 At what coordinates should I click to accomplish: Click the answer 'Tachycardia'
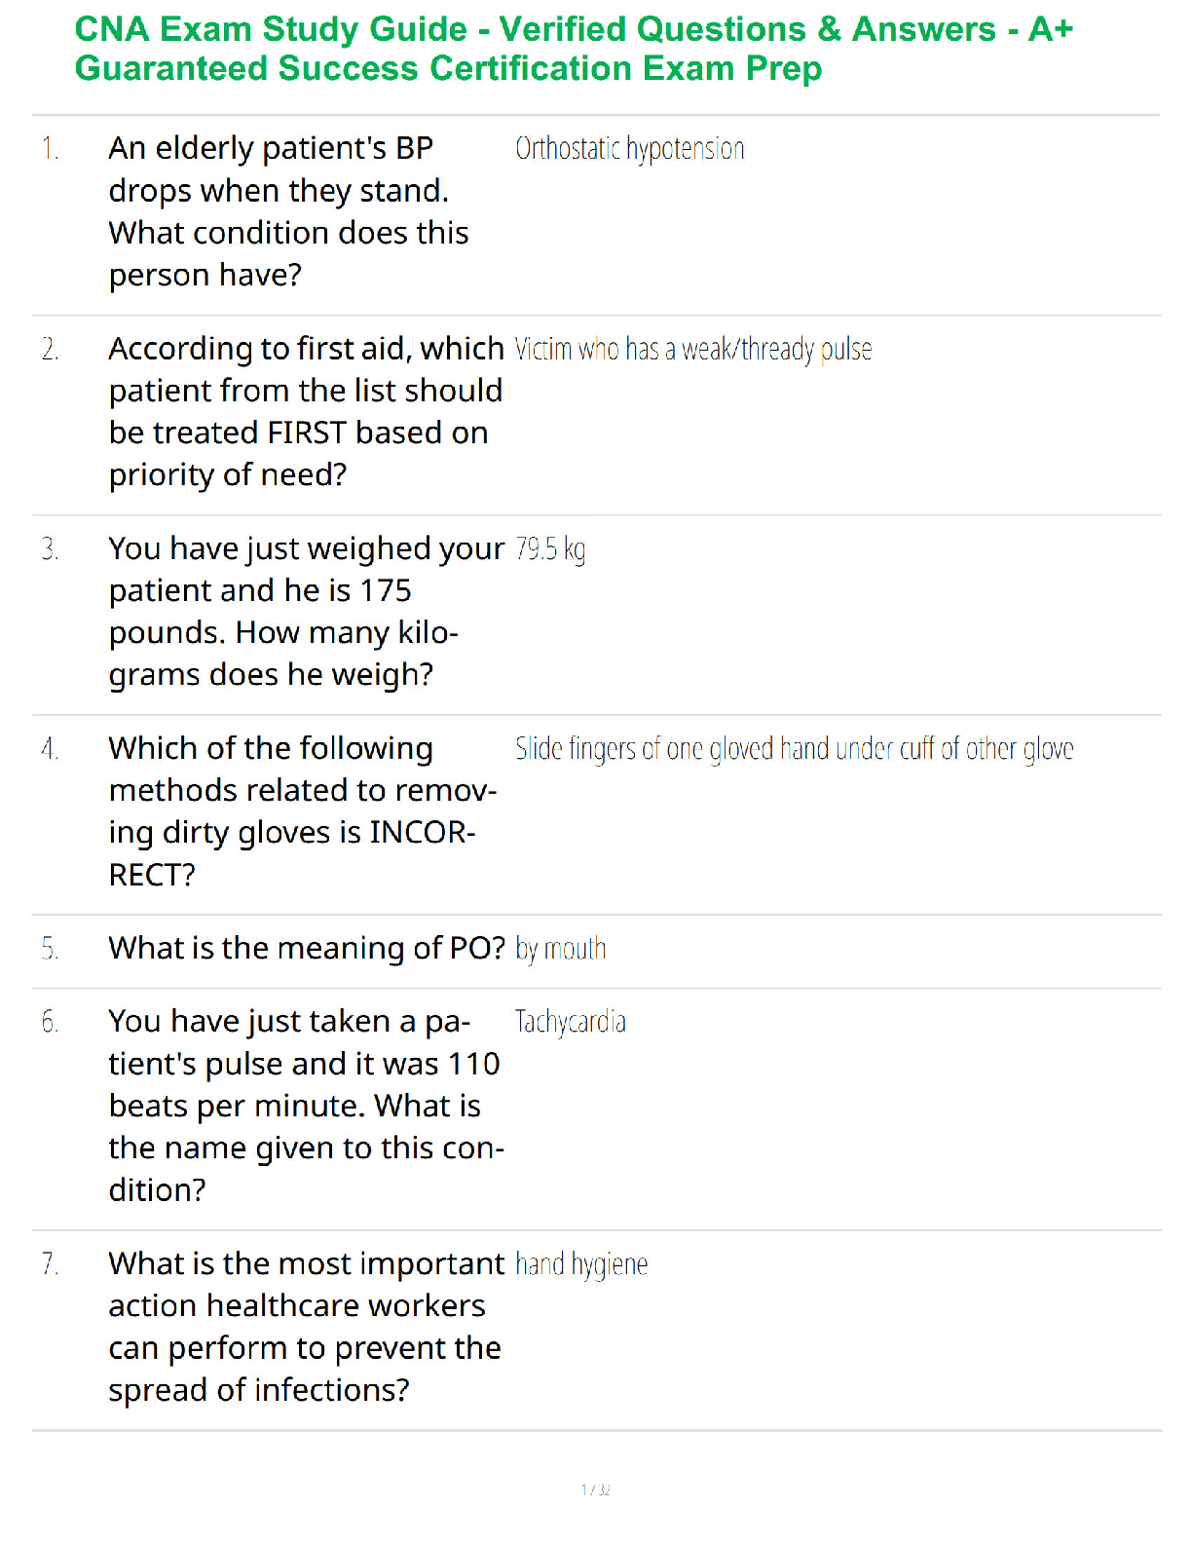[571, 1022]
